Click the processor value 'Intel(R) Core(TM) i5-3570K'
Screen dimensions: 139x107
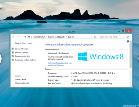click(93, 73)
